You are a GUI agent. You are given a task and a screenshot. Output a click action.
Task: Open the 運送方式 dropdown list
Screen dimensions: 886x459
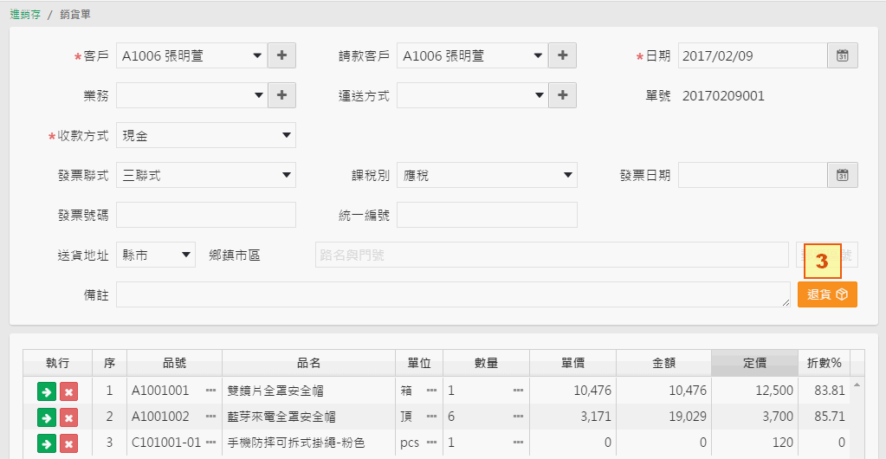click(x=538, y=95)
